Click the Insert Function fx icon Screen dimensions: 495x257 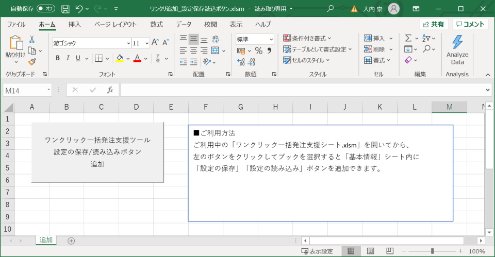[110, 90]
